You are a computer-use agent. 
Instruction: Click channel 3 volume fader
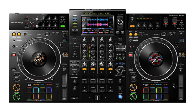(x=85, y=80)
